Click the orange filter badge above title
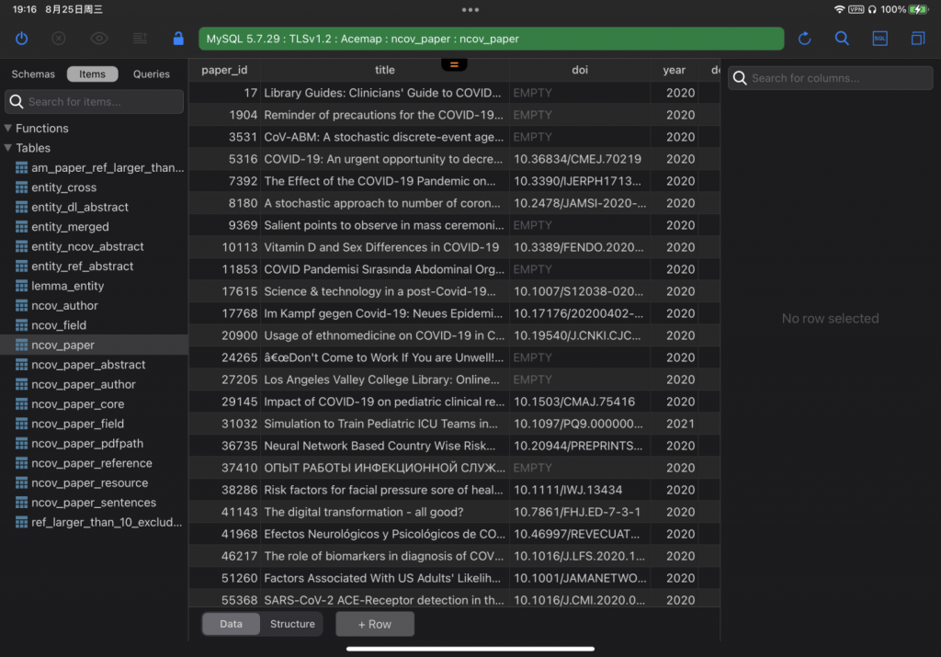Viewport: 941px width, 657px height. coord(454,64)
